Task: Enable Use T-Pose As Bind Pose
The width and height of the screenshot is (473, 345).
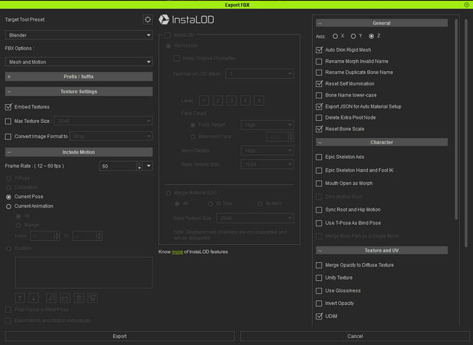Action: (x=319, y=223)
